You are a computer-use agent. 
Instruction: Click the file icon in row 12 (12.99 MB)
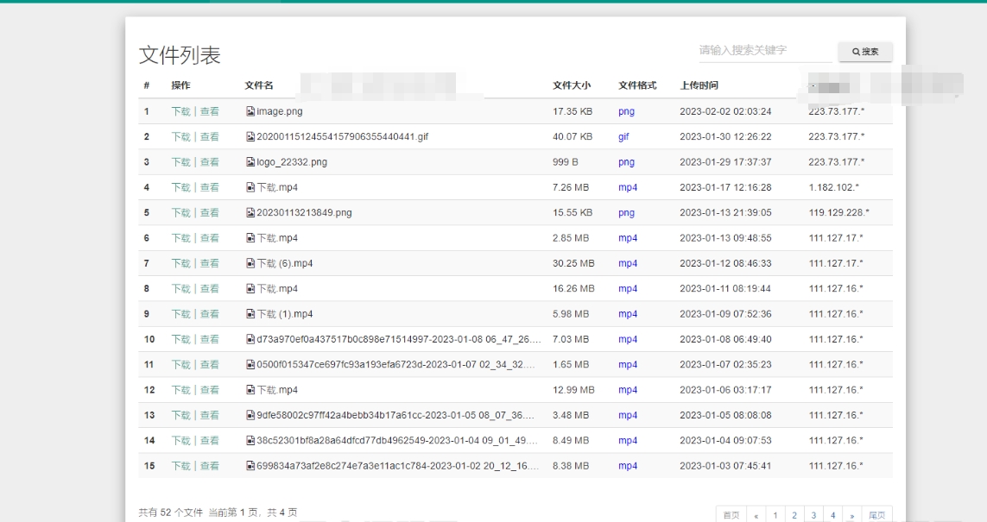pyautogui.click(x=250, y=390)
